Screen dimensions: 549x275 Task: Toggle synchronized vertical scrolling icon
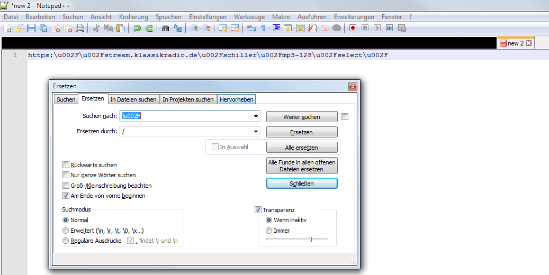pos(222,29)
